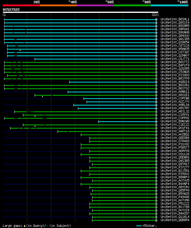Open hit UniRef100_B9SMR5
Screen dimensions: 191x228
pyautogui.click(x=175, y=26)
